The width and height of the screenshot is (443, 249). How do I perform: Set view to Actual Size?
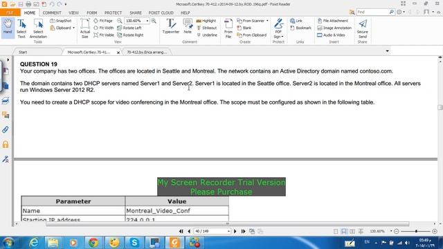[x=84, y=28]
